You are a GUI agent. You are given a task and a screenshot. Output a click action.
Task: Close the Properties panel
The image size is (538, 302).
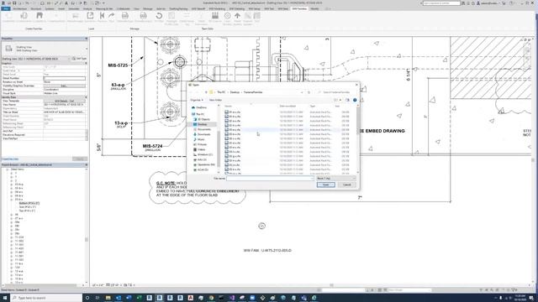[x=86, y=39]
